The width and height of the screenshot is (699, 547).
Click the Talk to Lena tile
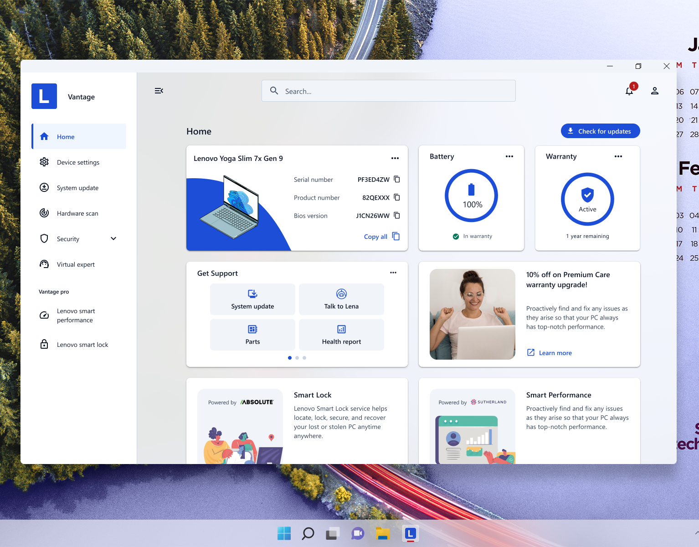[x=341, y=299]
